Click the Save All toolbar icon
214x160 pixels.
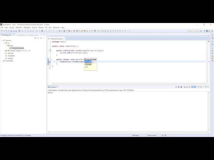coord(14,31)
